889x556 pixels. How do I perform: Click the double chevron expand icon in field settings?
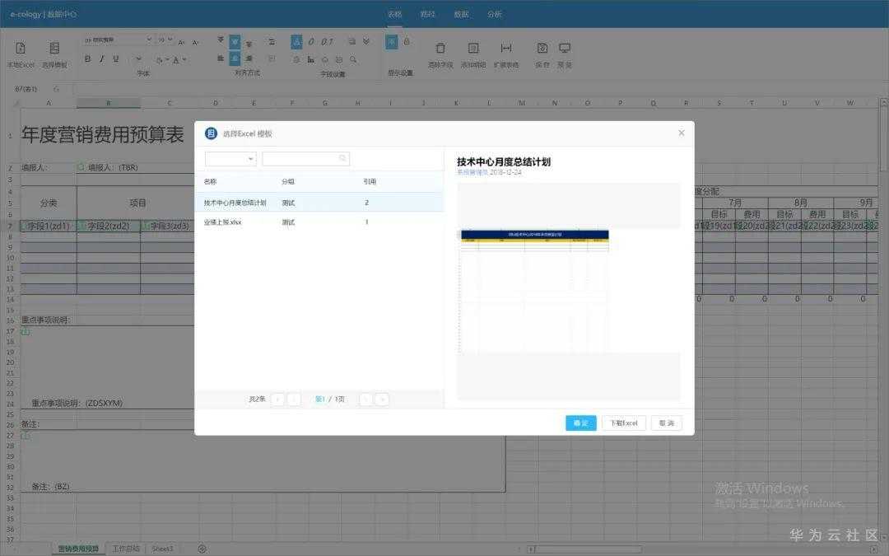pyautogui.click(x=366, y=41)
